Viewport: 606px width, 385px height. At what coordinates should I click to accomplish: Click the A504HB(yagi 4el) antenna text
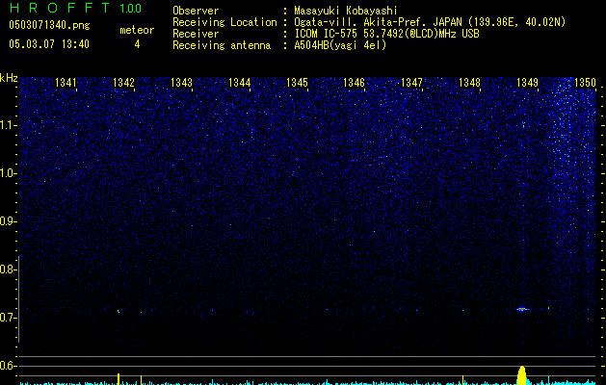click(340, 45)
